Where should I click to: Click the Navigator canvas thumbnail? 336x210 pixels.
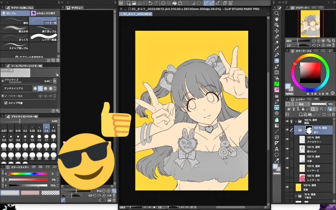point(310,24)
